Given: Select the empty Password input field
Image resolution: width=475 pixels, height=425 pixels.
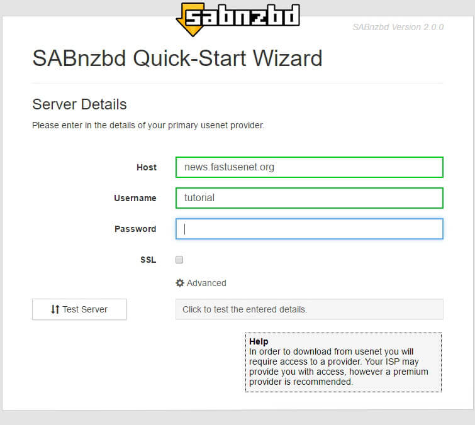Looking at the screenshot, I should coord(309,229).
